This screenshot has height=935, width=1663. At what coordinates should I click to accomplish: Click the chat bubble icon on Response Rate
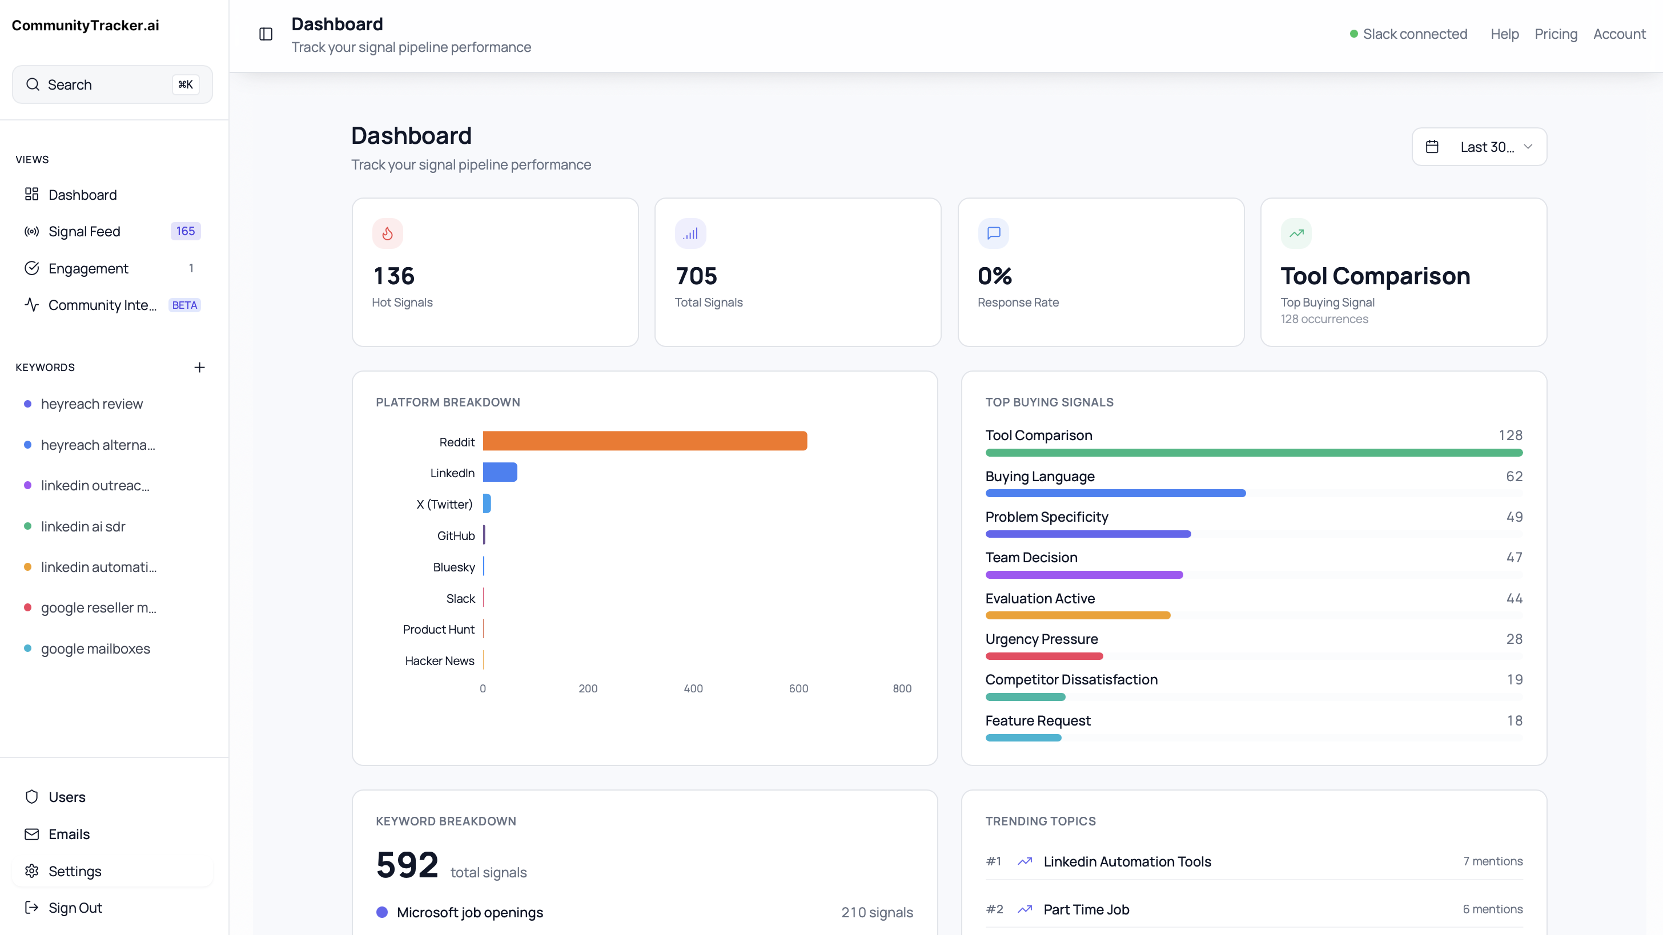(x=993, y=233)
